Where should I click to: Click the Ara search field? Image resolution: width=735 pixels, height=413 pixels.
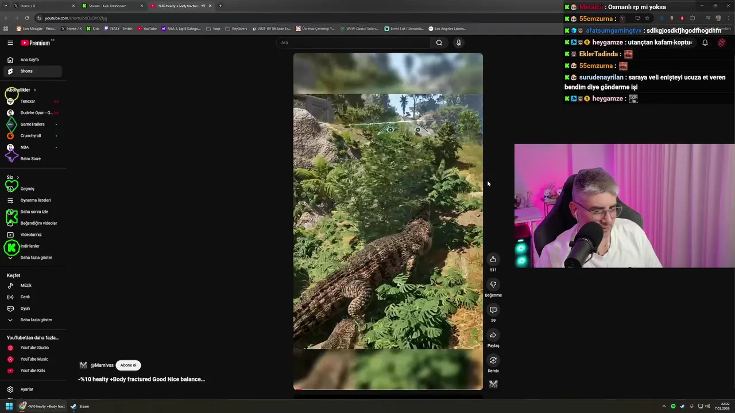pyautogui.click(x=353, y=42)
